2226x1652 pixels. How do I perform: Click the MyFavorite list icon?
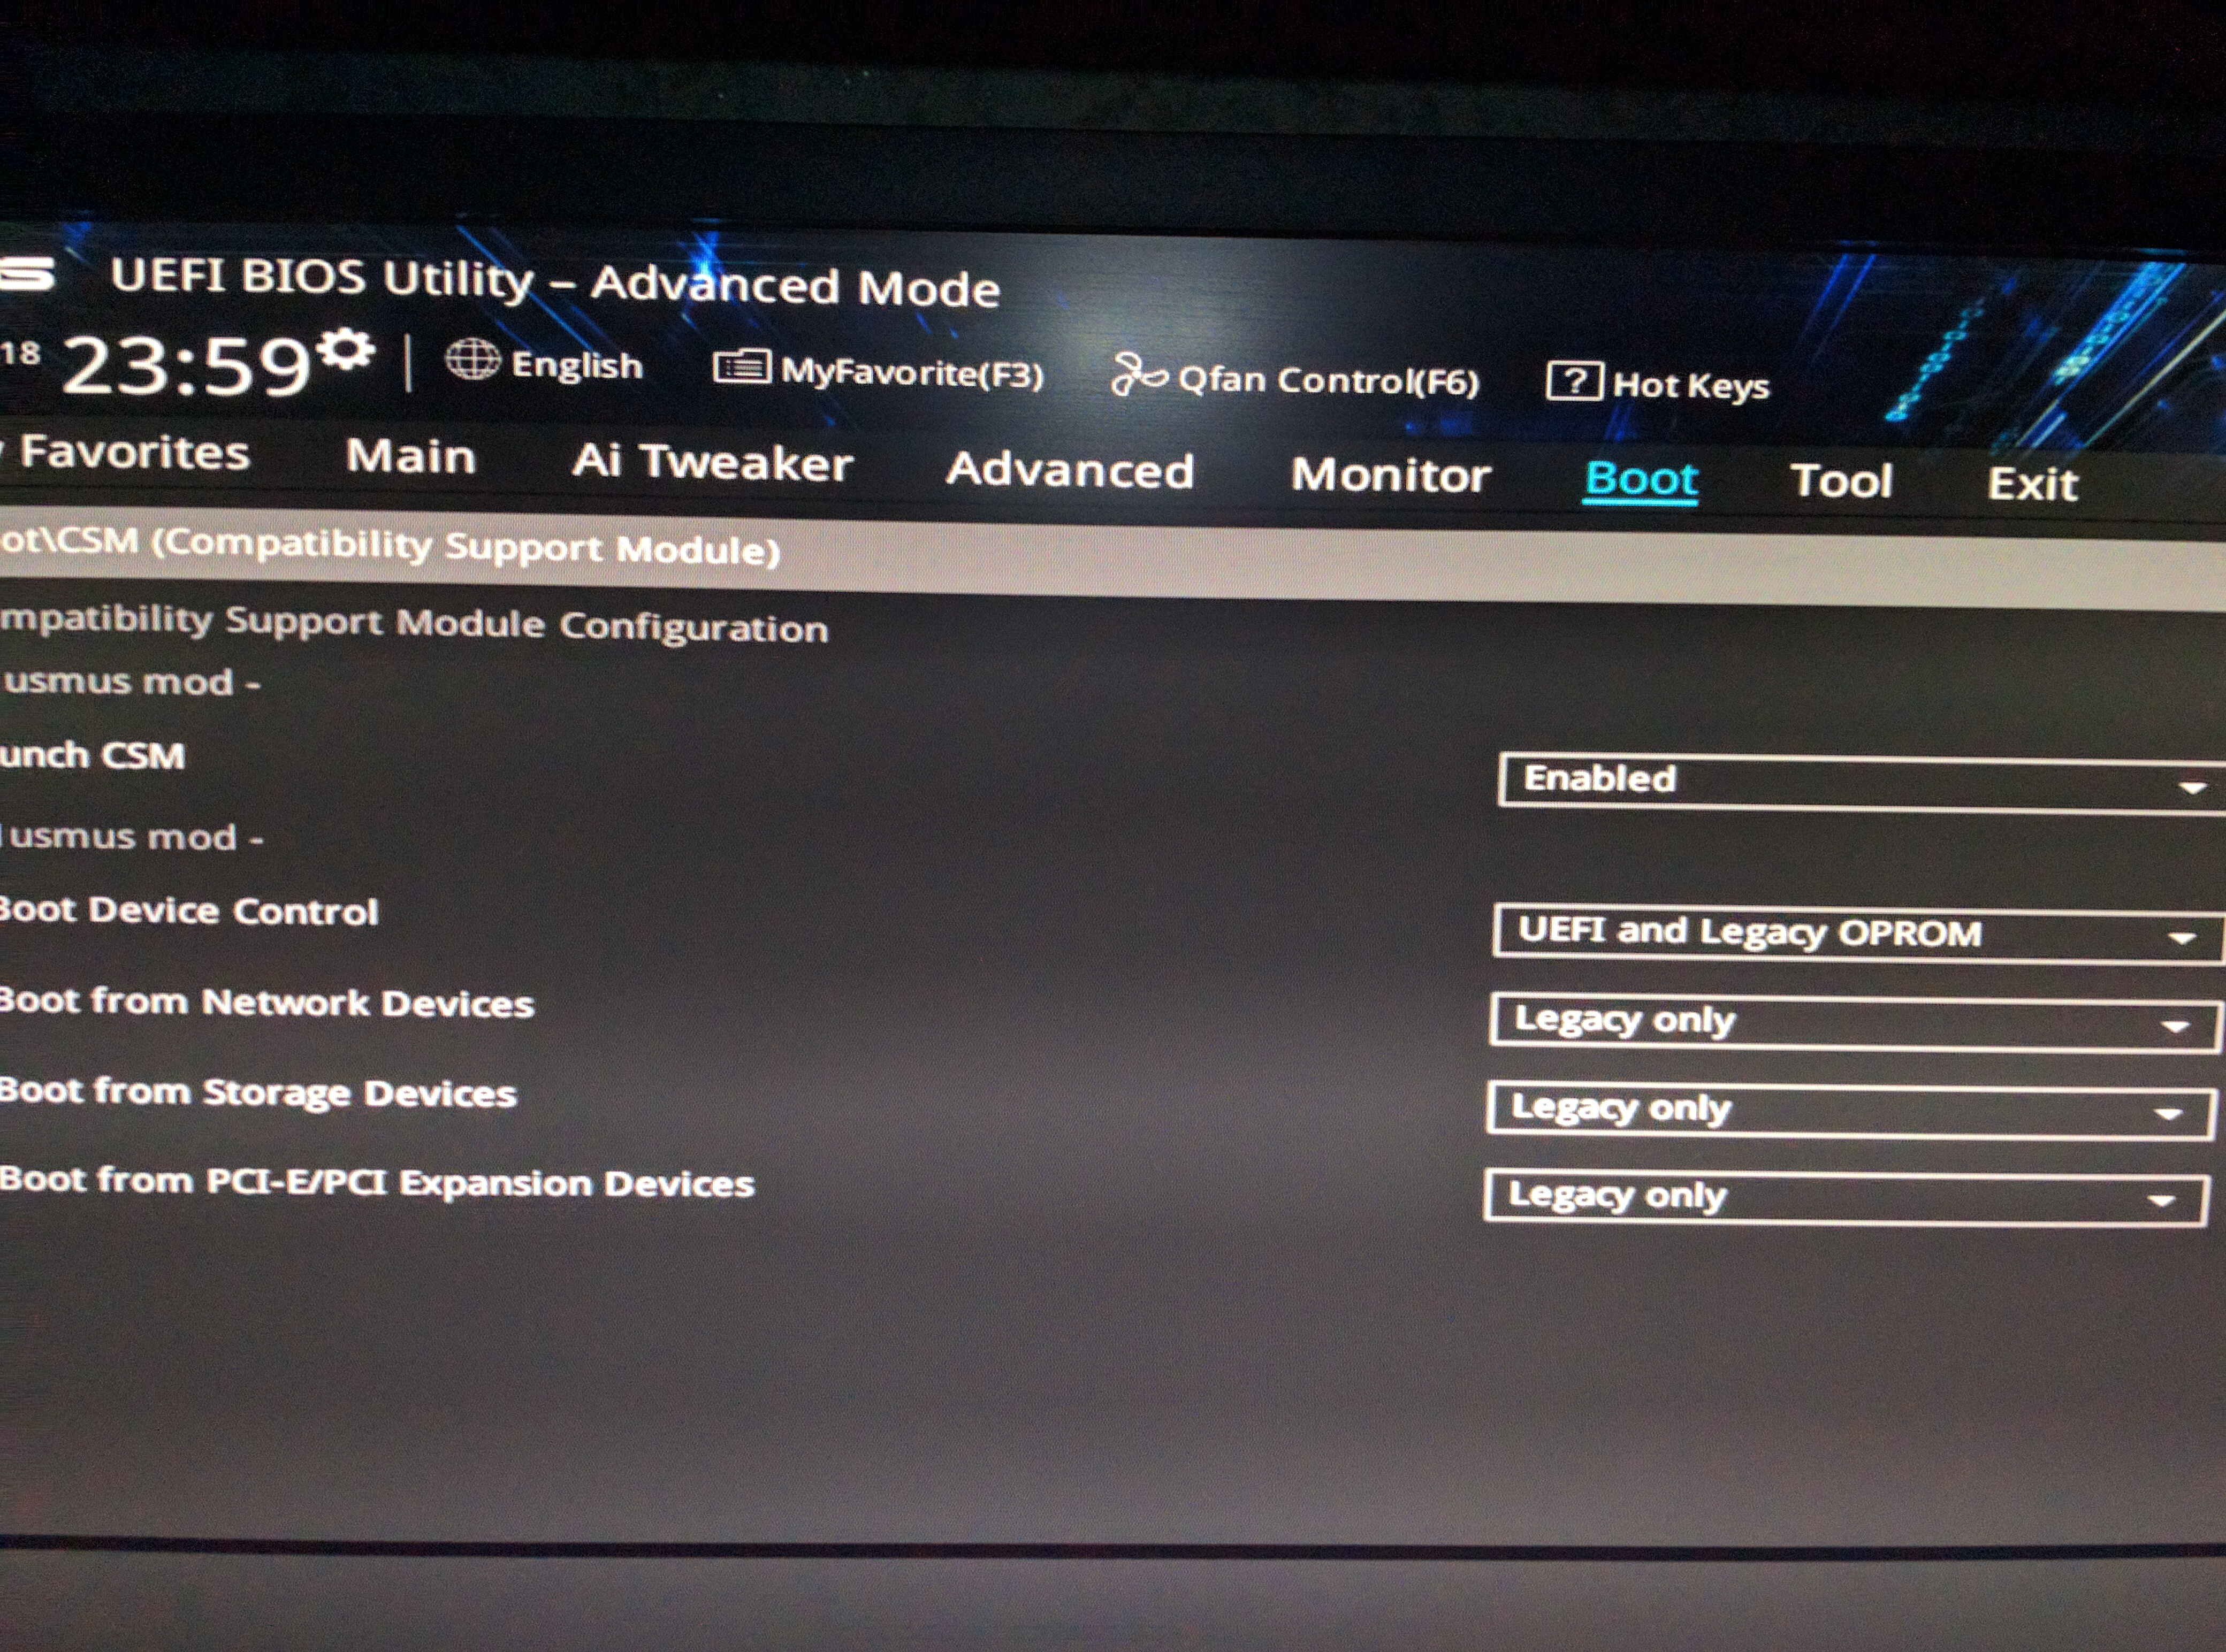741,367
